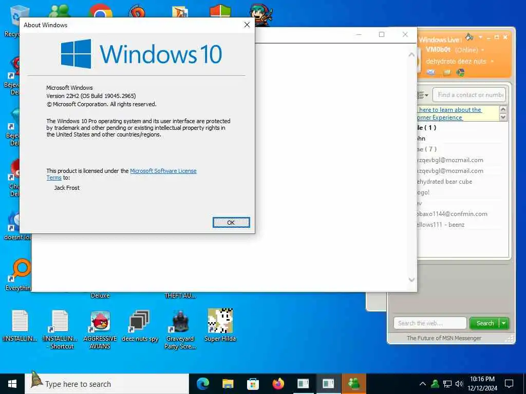Open Microsoft Software License link
The width and height of the screenshot is (526, 394).
pyautogui.click(x=163, y=171)
